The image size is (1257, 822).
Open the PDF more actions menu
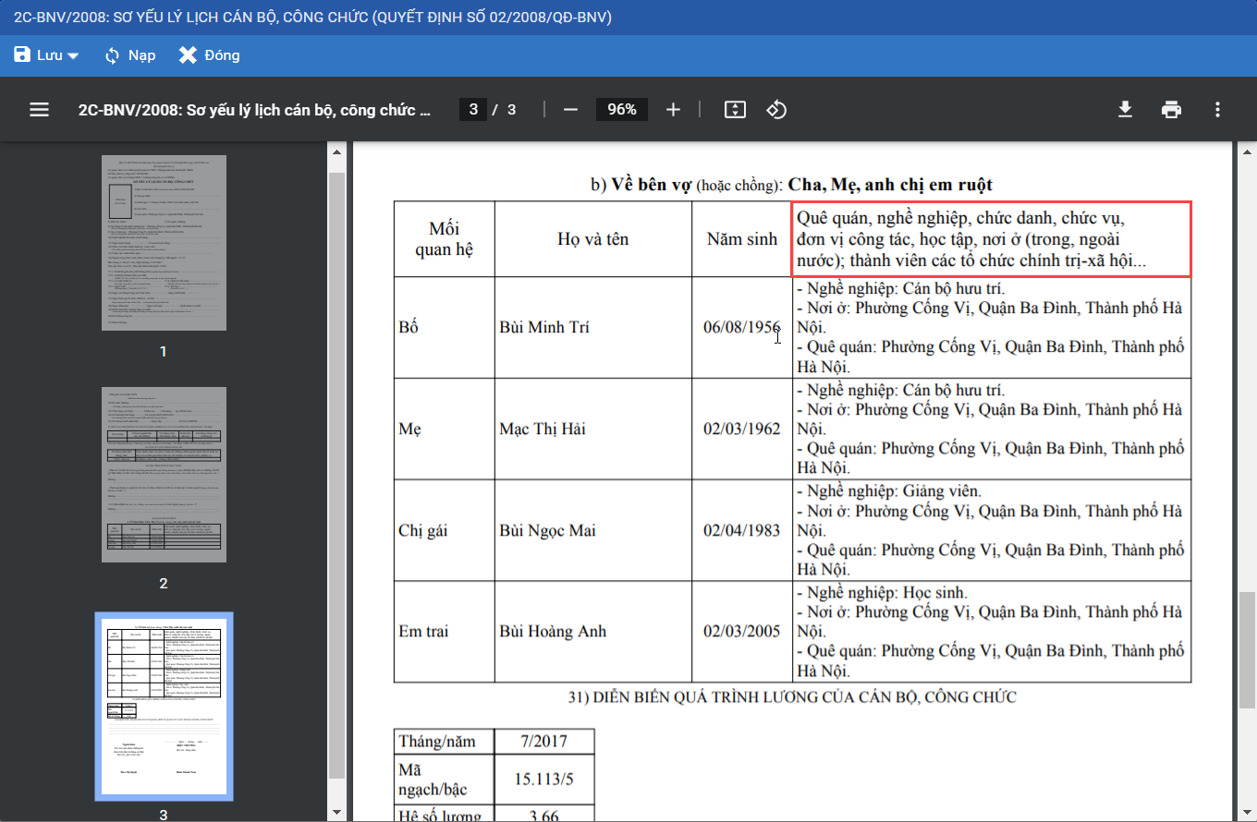[x=1217, y=110]
